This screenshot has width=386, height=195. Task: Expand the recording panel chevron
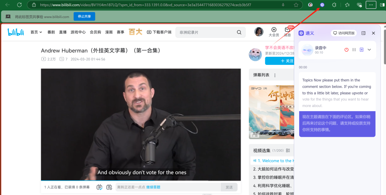tap(369, 50)
